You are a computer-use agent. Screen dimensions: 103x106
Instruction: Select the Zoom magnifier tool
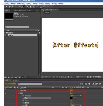[13, 7]
